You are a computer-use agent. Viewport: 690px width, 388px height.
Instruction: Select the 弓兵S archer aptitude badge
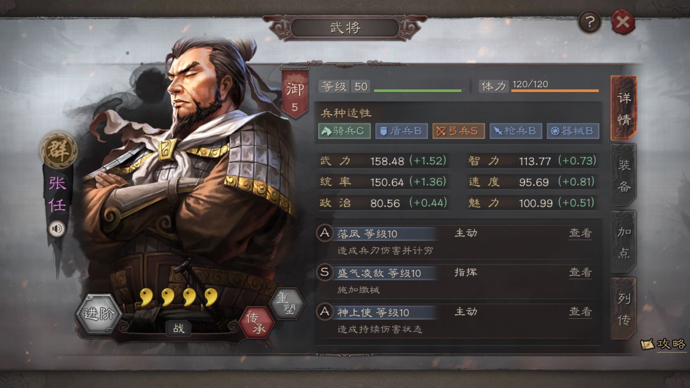459,131
